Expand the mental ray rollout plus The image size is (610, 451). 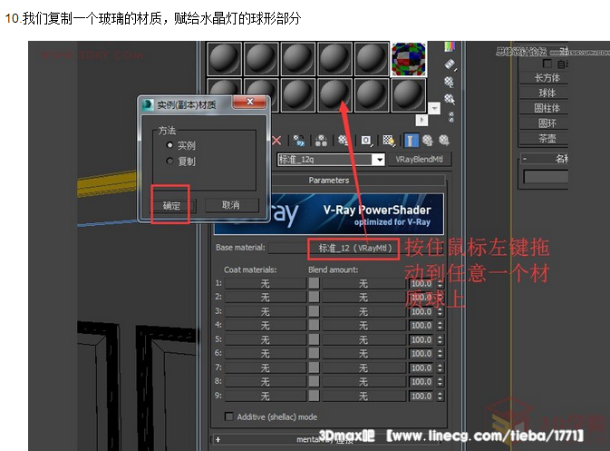pos(218,440)
